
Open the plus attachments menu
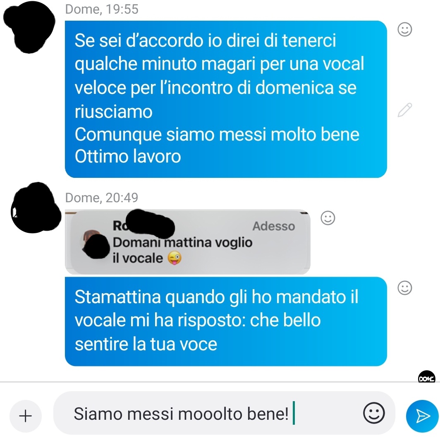tap(26, 416)
